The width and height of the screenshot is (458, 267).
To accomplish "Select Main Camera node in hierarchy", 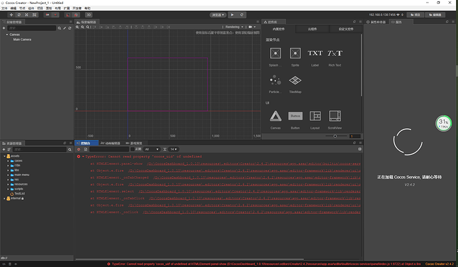I will (x=22, y=39).
